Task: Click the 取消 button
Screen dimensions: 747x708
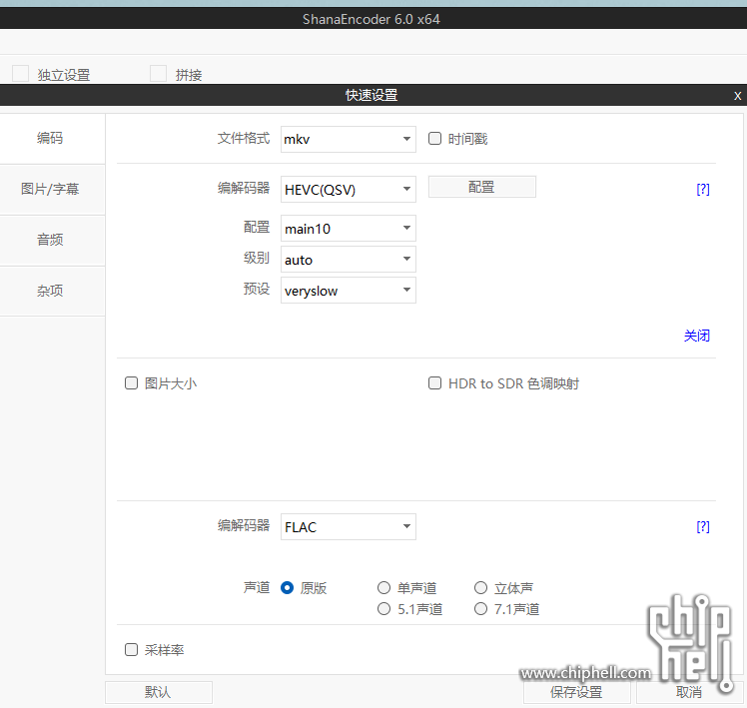Action: pyautogui.click(x=689, y=692)
